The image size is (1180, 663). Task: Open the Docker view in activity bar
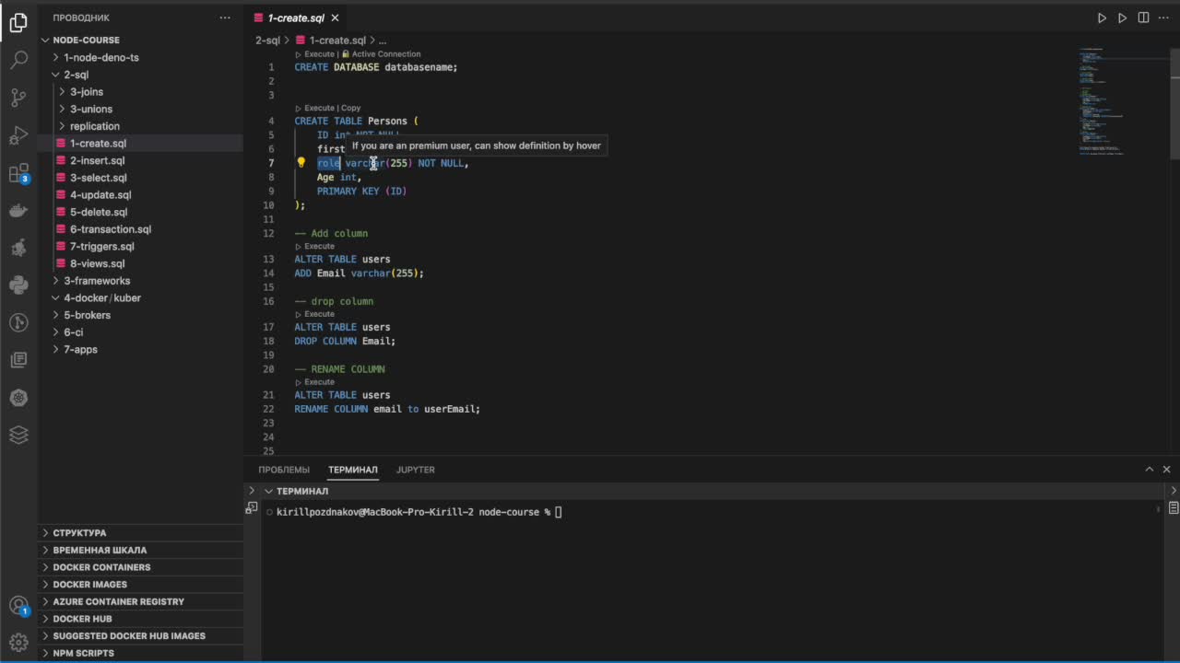(18, 211)
